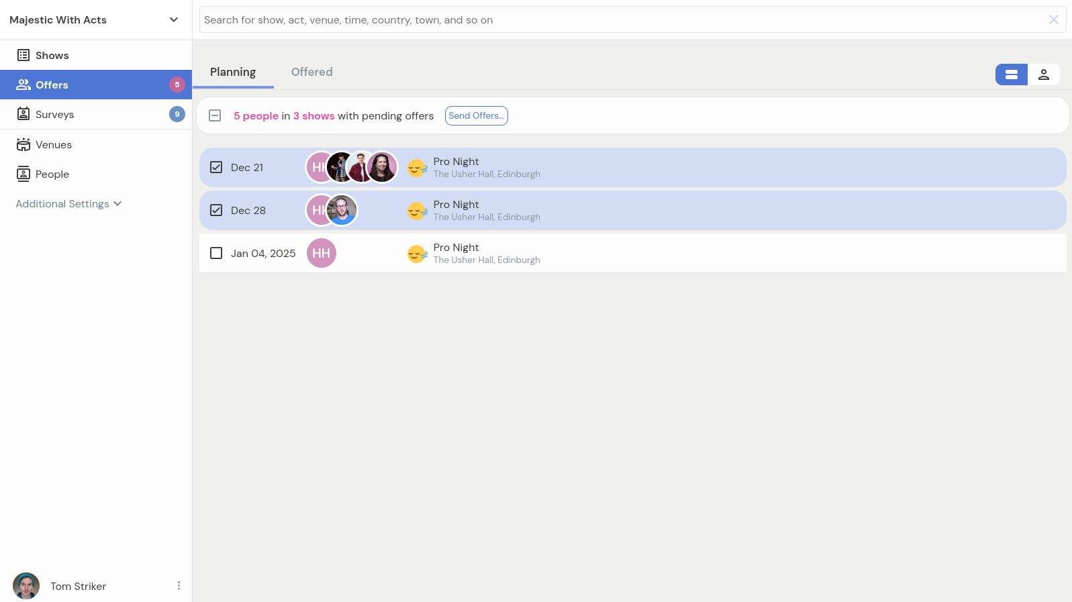The width and height of the screenshot is (1072, 602).
Task: Open Venues via its sidebar icon
Action: click(23, 144)
